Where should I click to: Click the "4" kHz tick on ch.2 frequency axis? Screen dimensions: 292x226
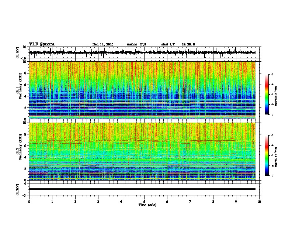point(25,157)
